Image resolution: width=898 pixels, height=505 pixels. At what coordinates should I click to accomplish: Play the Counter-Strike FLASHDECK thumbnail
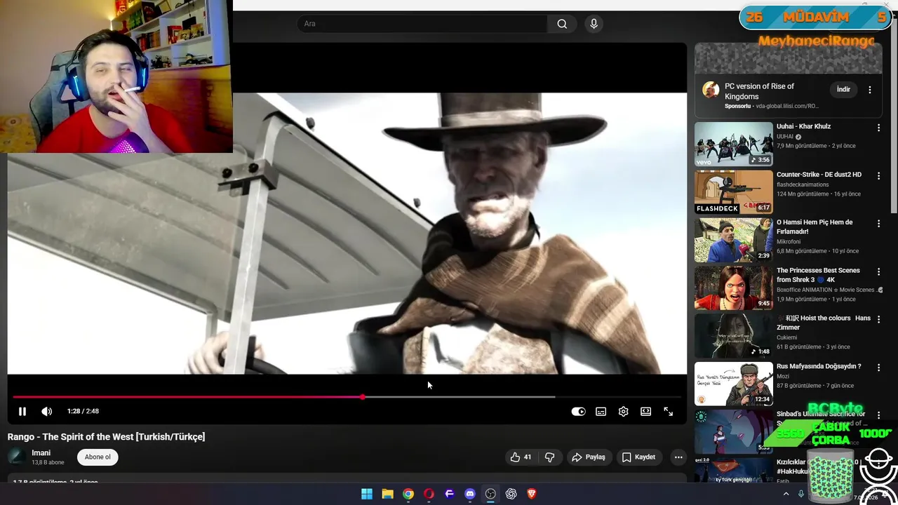(x=733, y=191)
